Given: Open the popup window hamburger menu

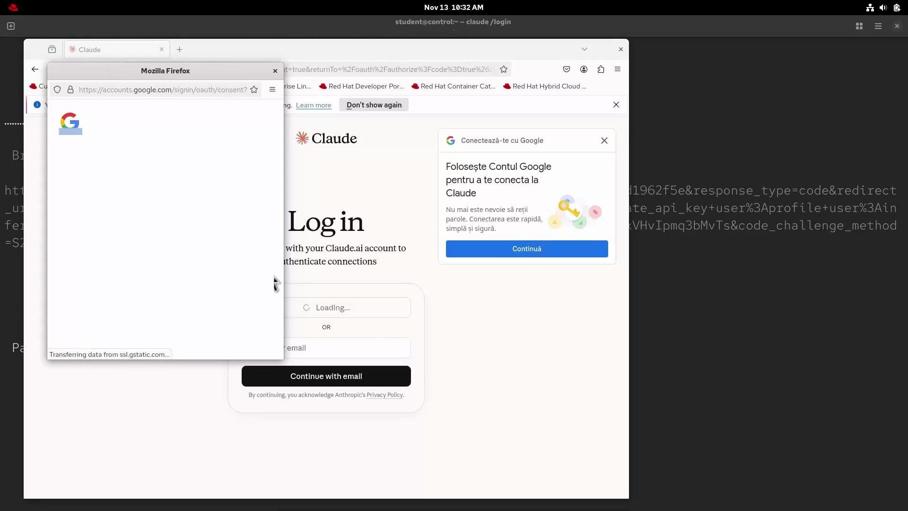Looking at the screenshot, I should [272, 89].
